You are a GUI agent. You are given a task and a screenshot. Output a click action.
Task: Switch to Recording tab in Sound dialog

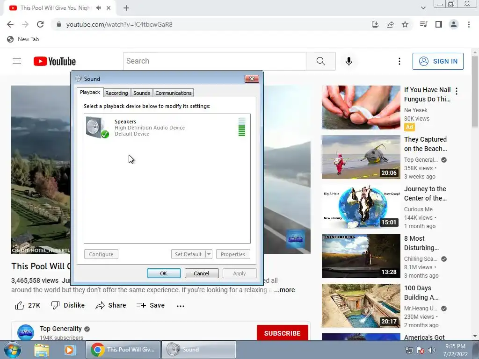click(116, 93)
